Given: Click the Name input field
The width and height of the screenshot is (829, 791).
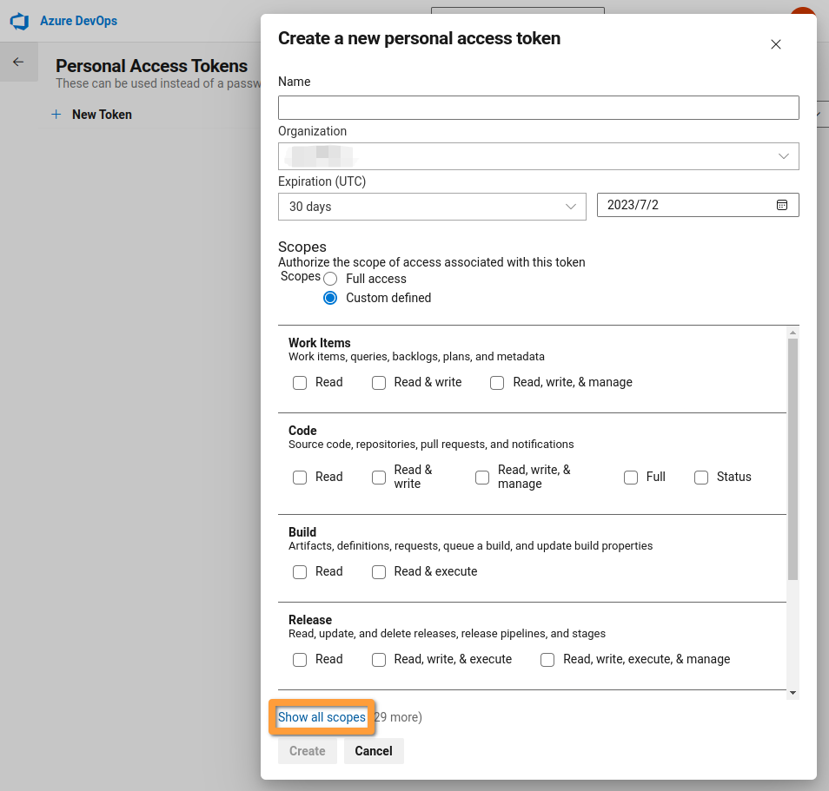Looking at the screenshot, I should pyautogui.click(x=538, y=108).
